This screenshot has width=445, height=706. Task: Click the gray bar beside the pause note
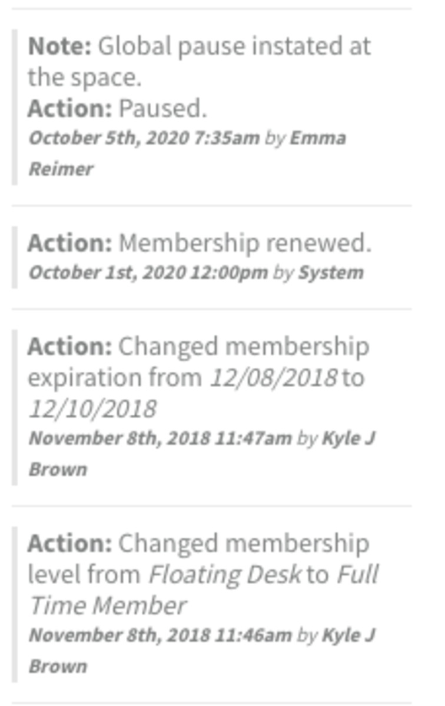(15, 106)
